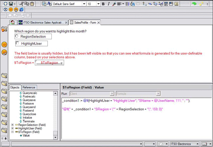This screenshot has height=147, width=213.
Task: Select the Querysend event
Action: tap(29, 107)
